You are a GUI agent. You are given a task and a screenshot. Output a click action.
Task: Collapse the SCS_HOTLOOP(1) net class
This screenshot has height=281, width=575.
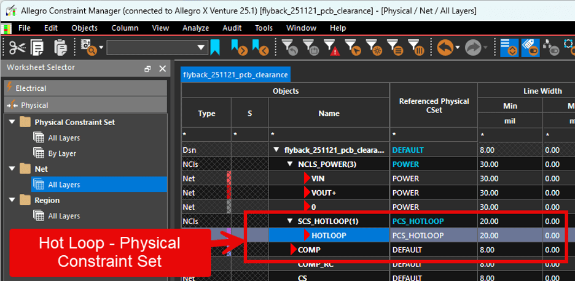(x=291, y=221)
